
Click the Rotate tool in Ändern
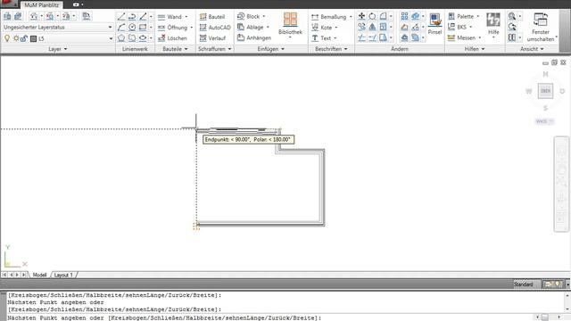372,16
